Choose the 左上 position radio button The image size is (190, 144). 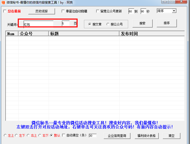coord(5,135)
